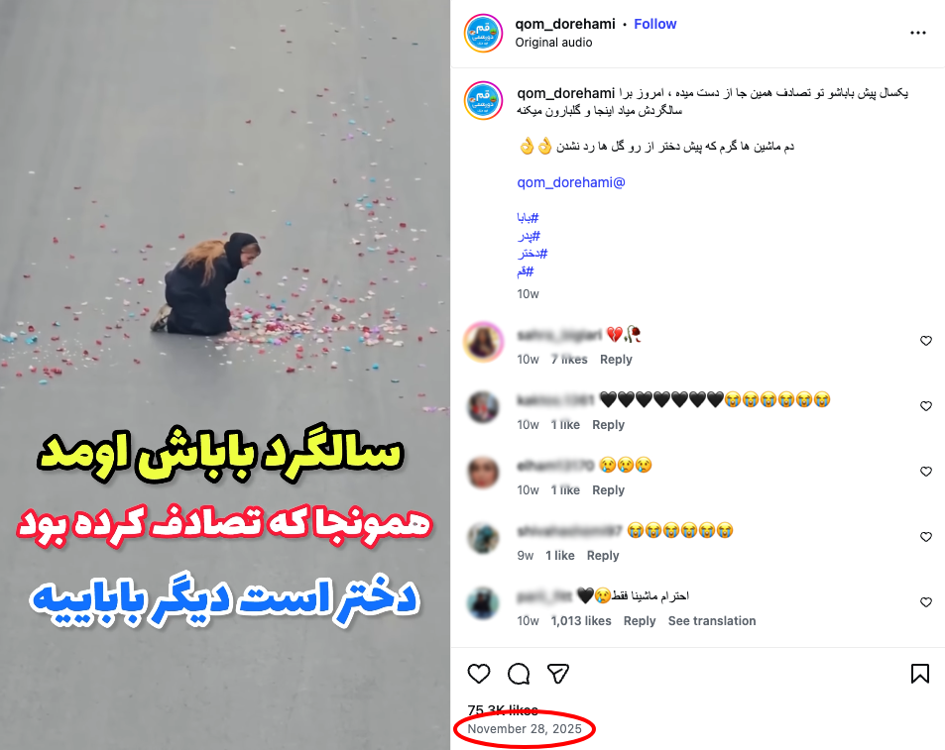
Task: Like the black hearts comment
Action: tap(926, 406)
